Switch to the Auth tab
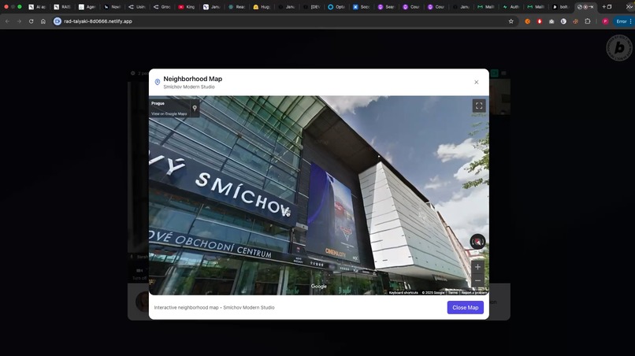The image size is (635, 356). (511, 7)
